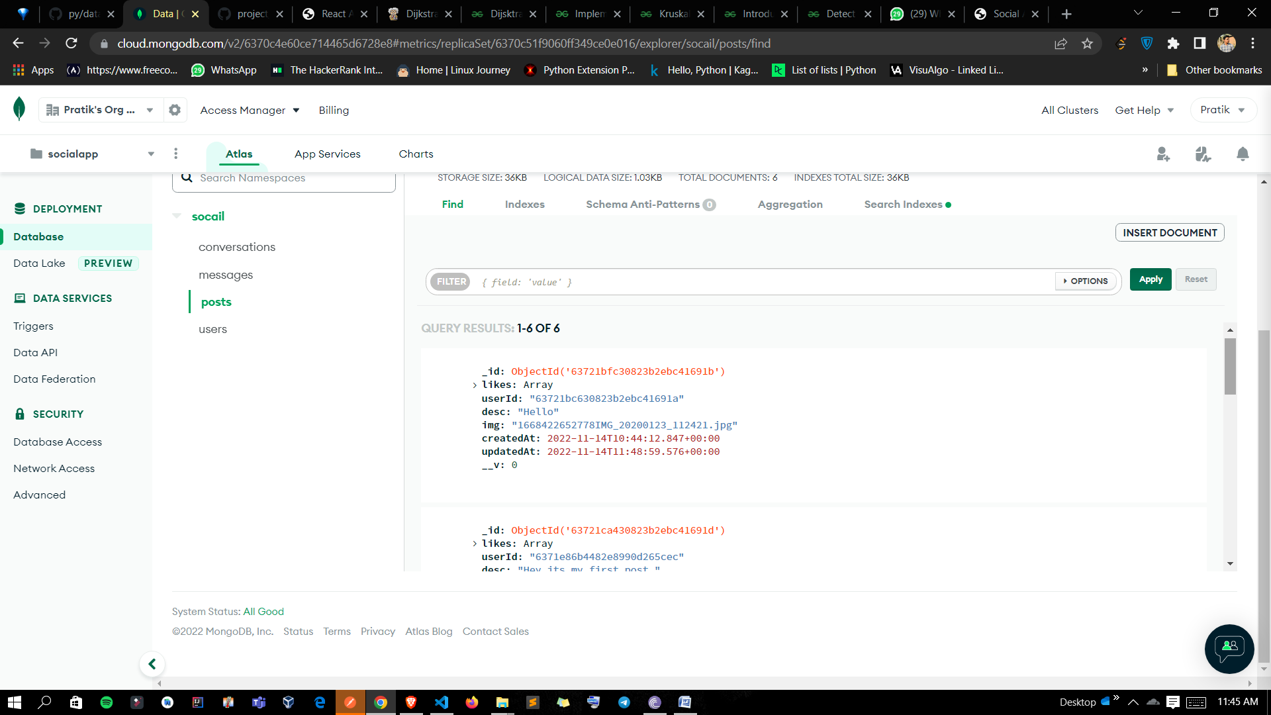Open the Pratik account dropdown
This screenshot has height=715, width=1271.
[x=1222, y=109]
